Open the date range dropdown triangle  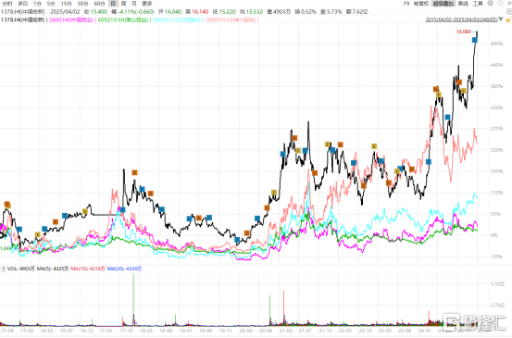coord(501,19)
